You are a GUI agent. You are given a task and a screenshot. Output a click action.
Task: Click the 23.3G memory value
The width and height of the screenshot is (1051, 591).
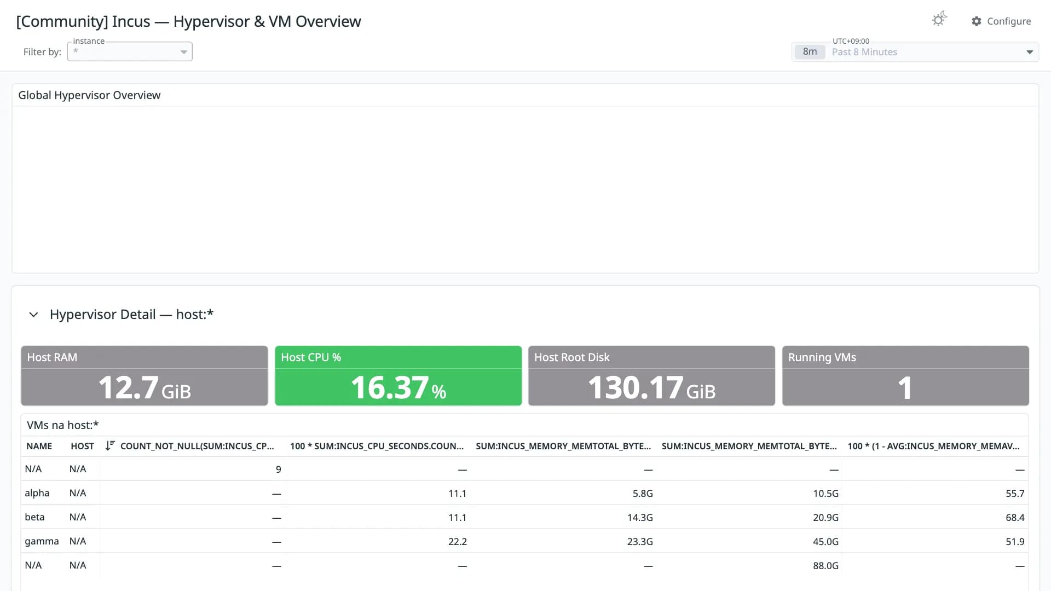[640, 542]
